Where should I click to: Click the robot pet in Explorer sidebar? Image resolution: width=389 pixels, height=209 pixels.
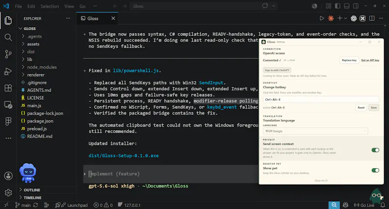click(x=28, y=173)
